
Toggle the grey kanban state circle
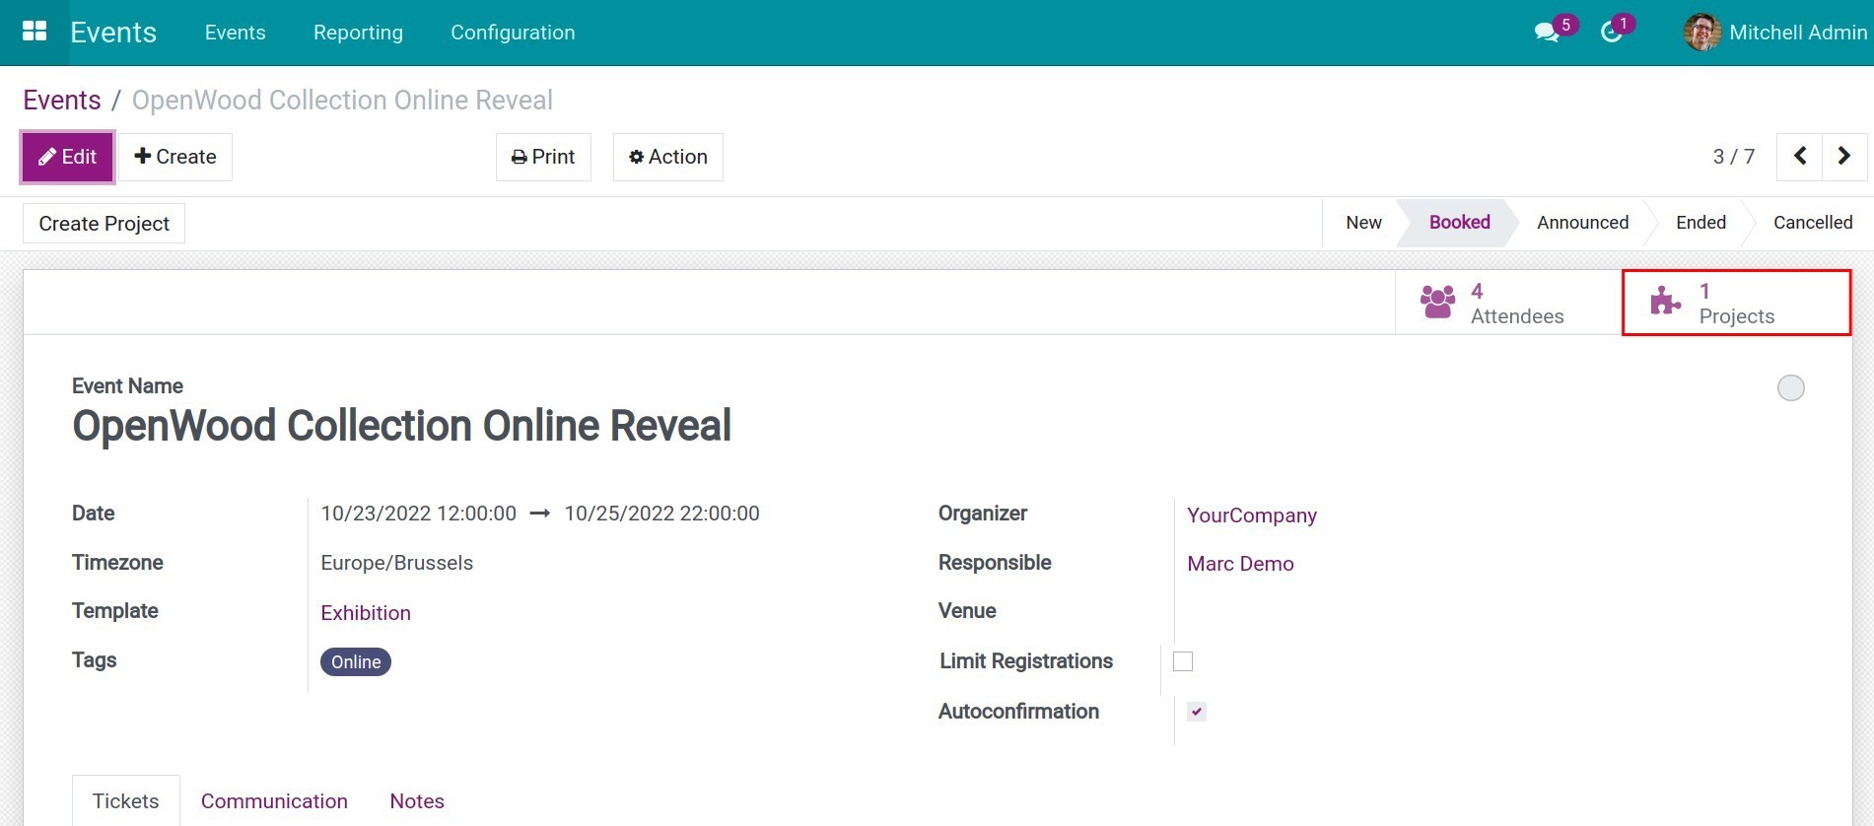(x=1790, y=388)
